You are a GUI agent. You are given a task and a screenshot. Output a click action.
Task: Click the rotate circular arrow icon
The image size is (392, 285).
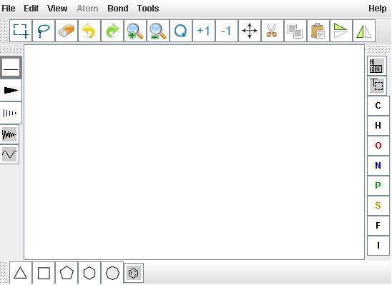coord(181,31)
